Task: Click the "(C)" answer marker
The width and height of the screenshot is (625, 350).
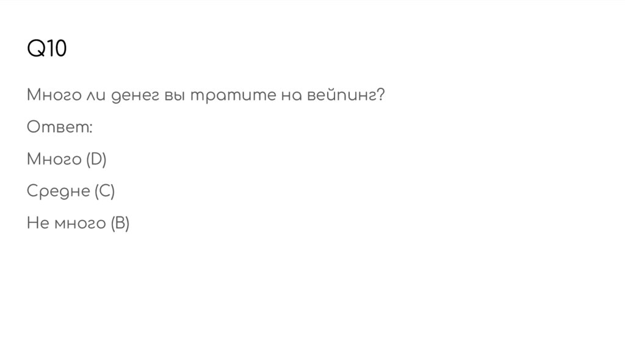Action: tap(104, 191)
